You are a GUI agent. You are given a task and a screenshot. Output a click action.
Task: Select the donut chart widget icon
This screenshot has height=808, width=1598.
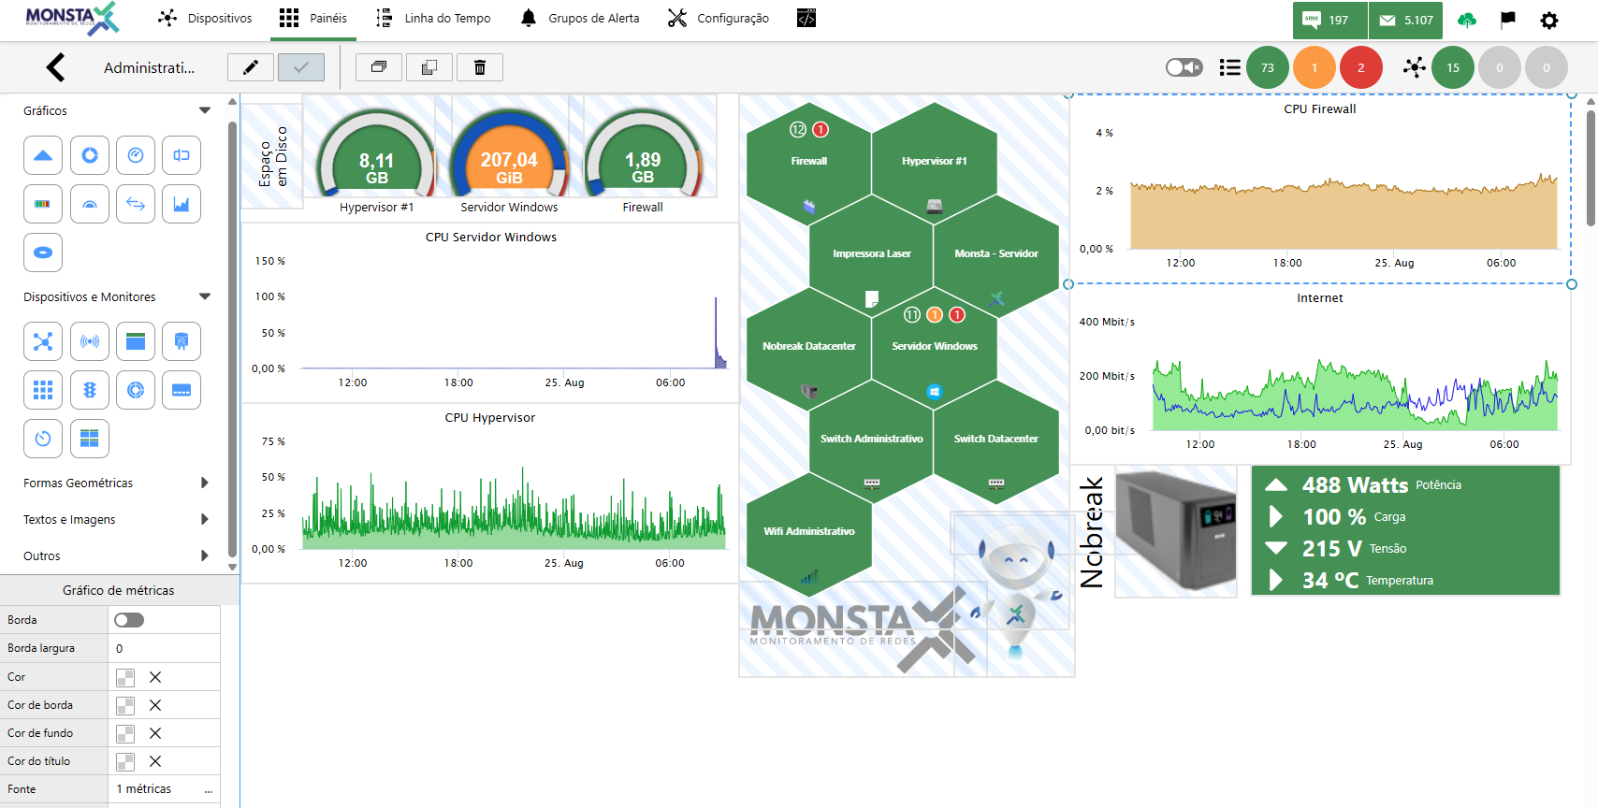click(x=90, y=155)
